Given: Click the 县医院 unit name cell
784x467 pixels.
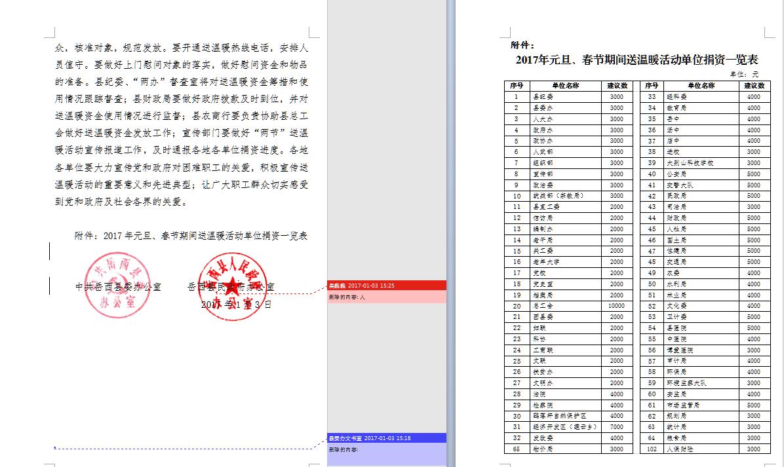Looking at the screenshot, I should click(701, 328).
